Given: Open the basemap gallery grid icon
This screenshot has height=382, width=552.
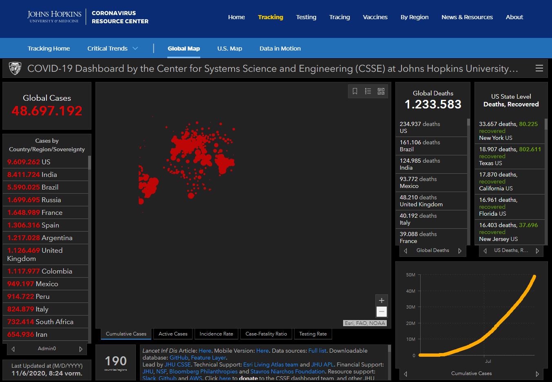Looking at the screenshot, I should point(381,91).
